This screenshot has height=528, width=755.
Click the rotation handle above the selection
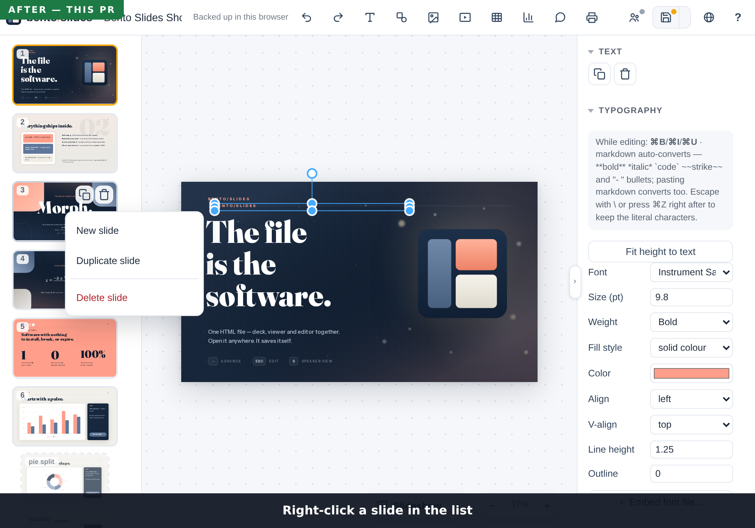(x=312, y=173)
